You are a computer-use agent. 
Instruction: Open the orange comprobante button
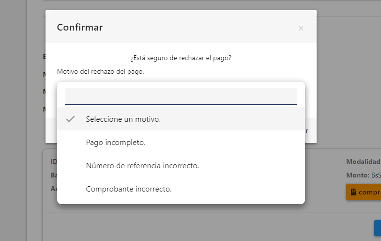tap(364, 192)
